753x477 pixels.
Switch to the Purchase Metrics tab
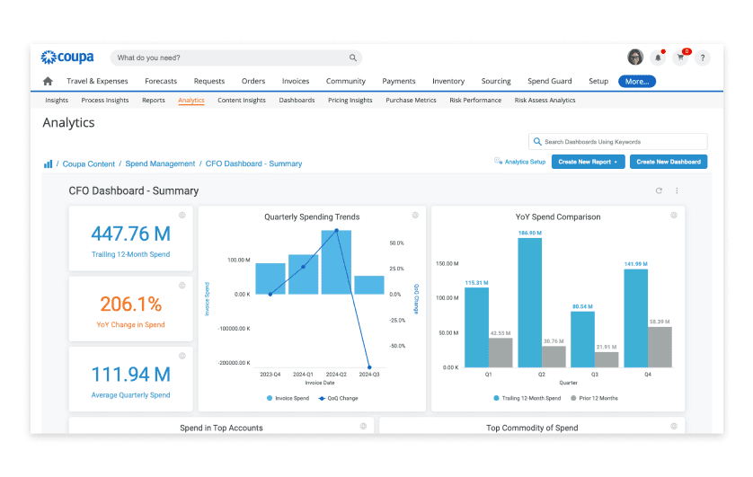(x=411, y=101)
